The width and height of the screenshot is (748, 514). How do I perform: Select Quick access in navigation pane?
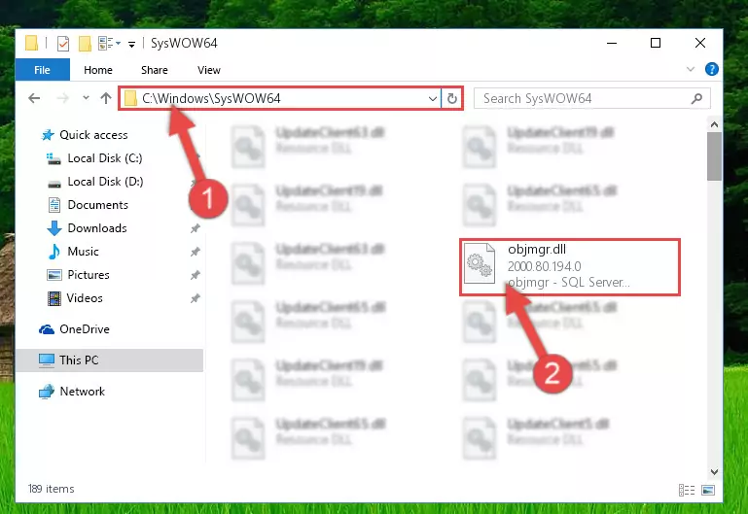(x=93, y=135)
